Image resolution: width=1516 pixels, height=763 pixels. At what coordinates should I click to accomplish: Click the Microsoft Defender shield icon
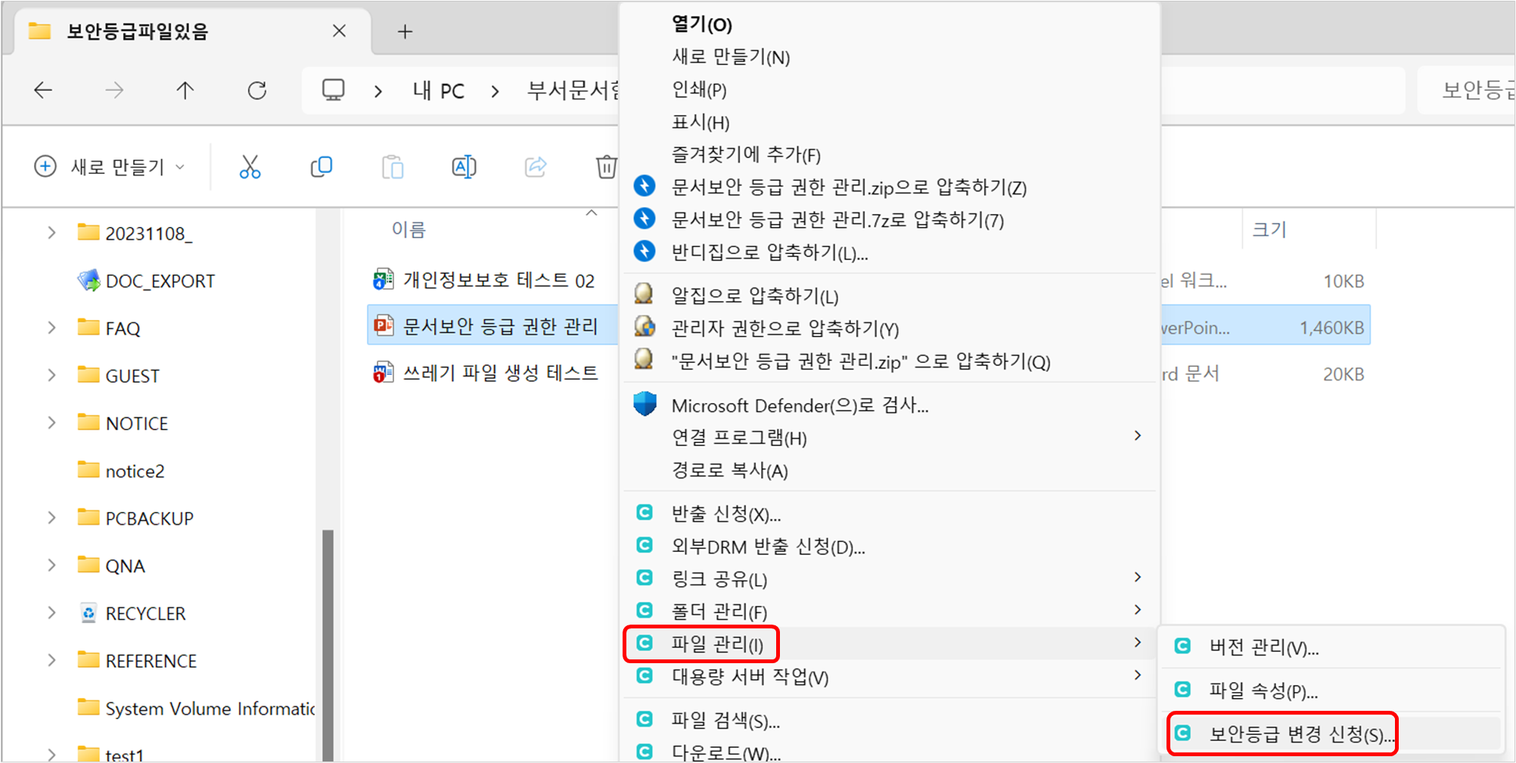(x=645, y=405)
